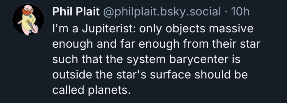Image resolution: width=287 pixels, height=103 pixels.
Task: Open Phil Plait's cartoon avatar
Action: [x=28, y=20]
